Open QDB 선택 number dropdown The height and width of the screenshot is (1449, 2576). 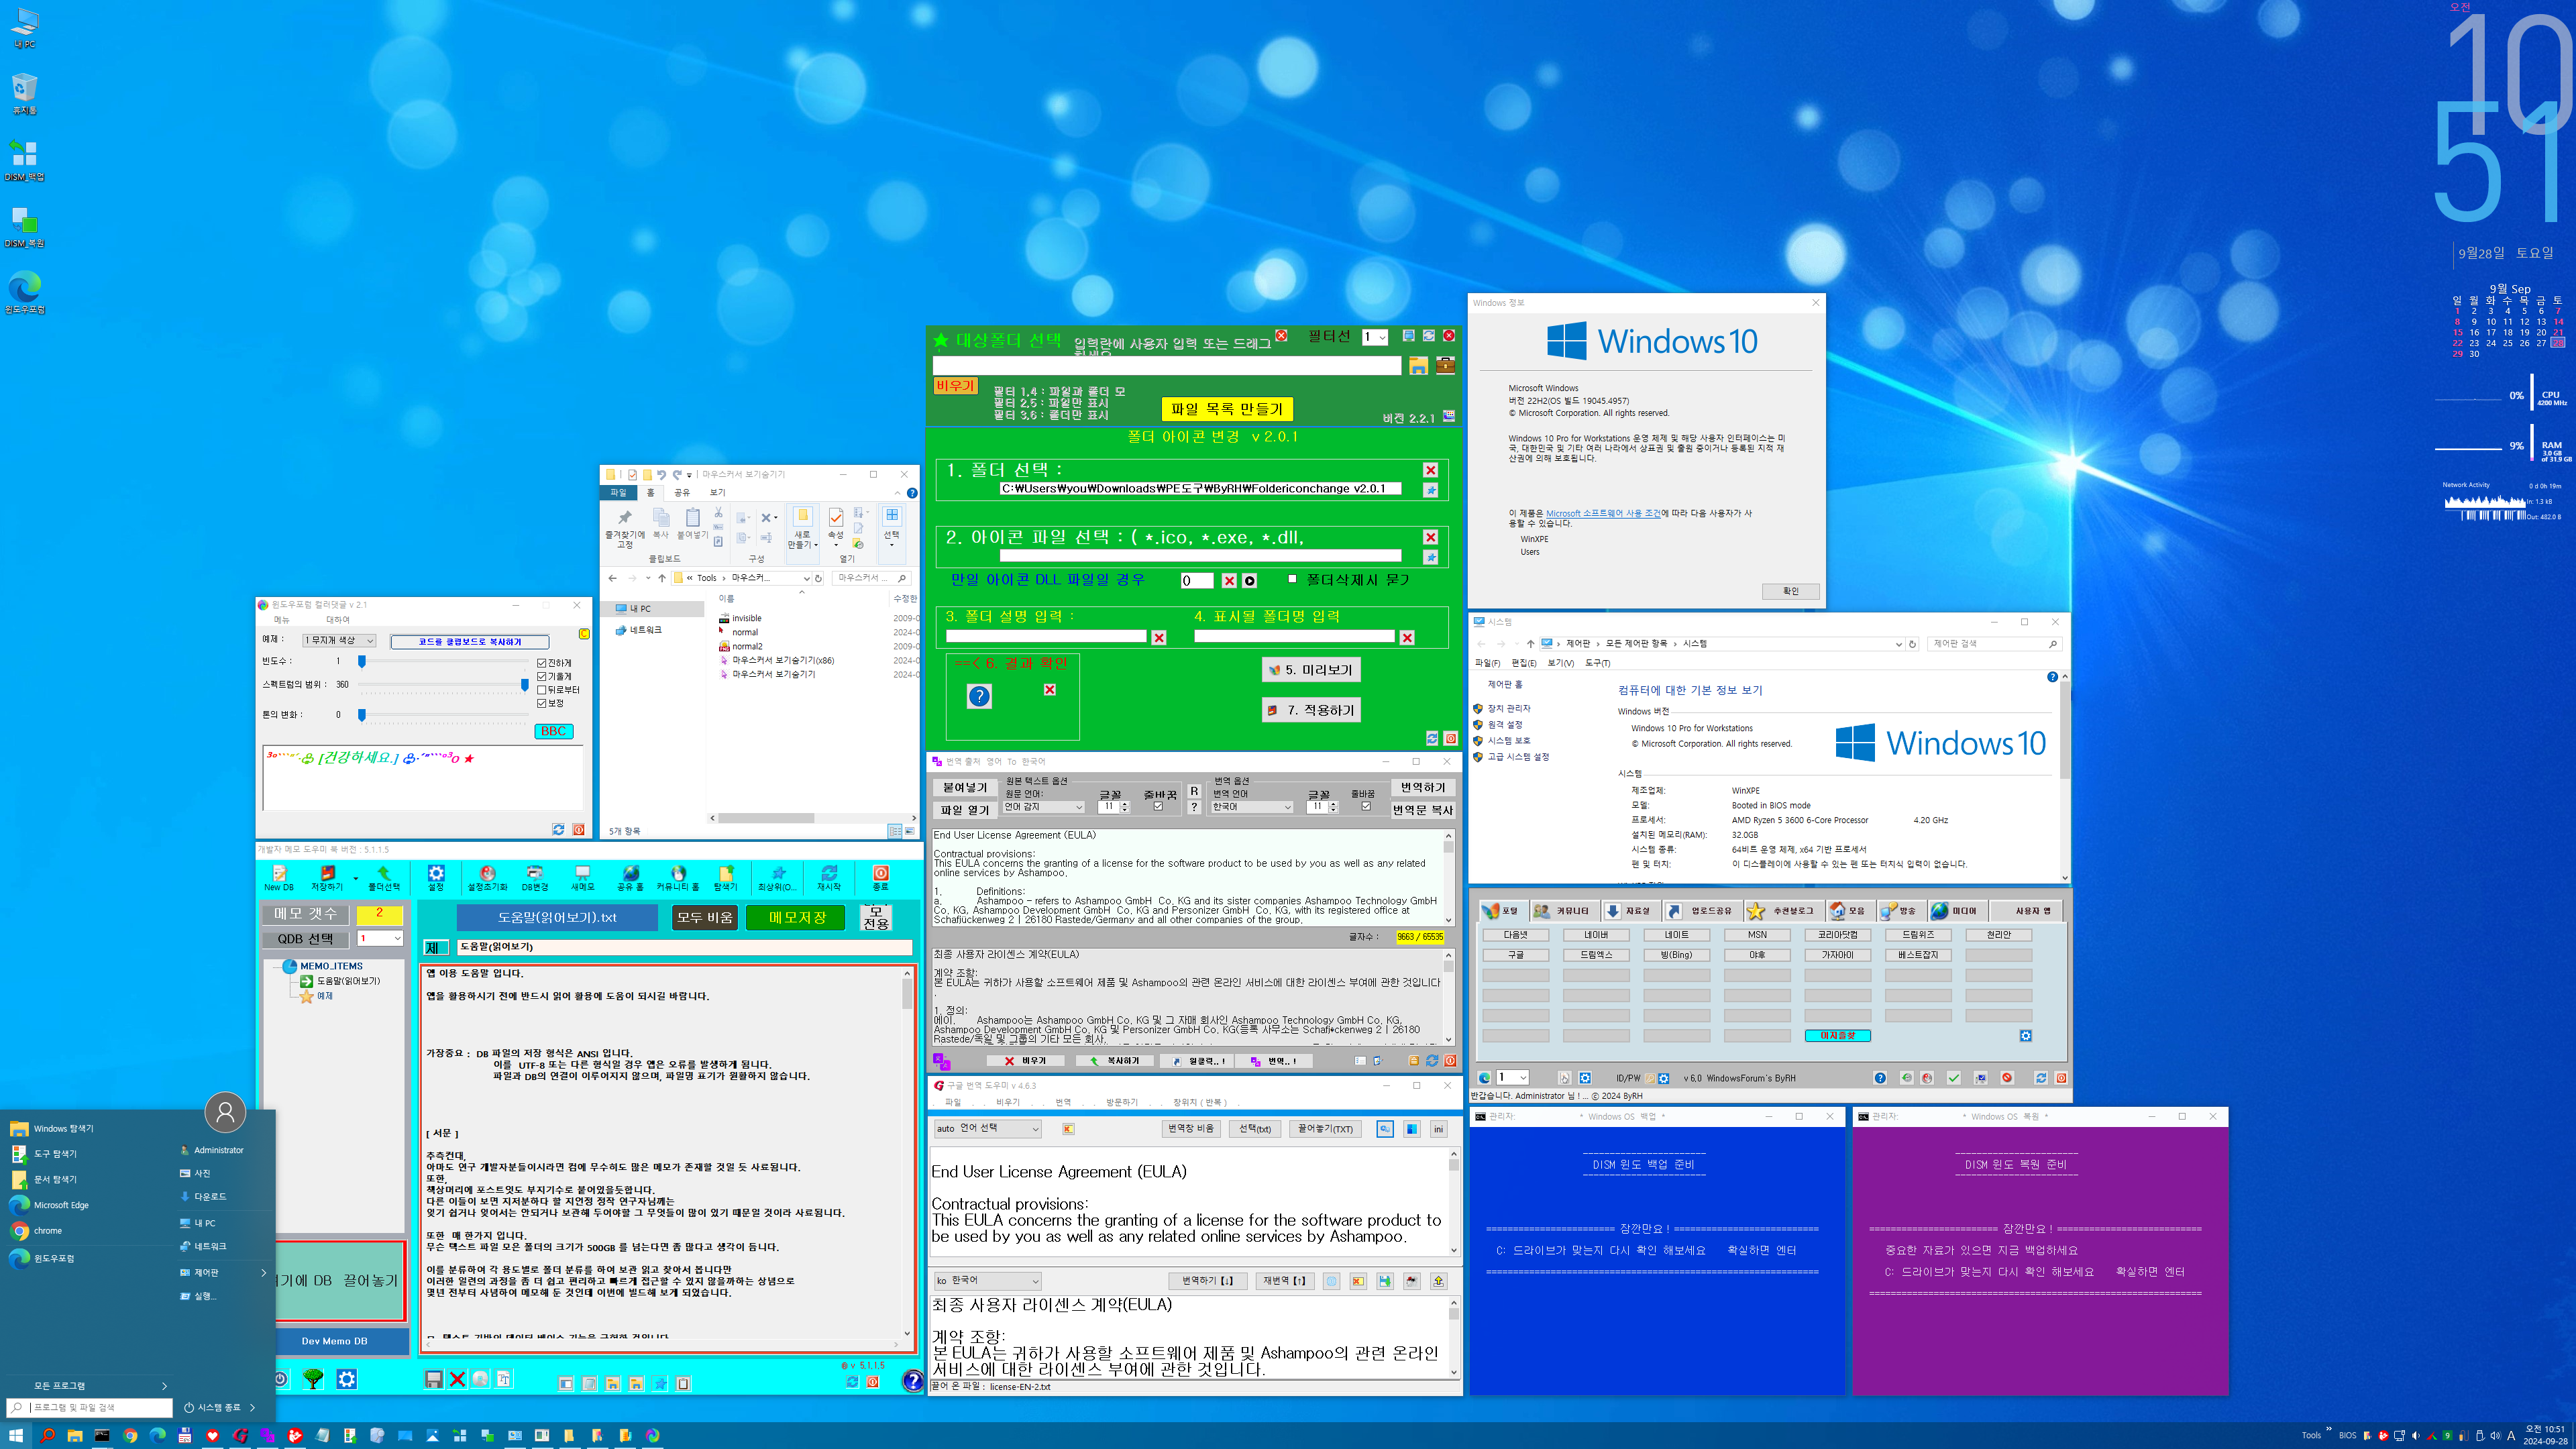381,939
